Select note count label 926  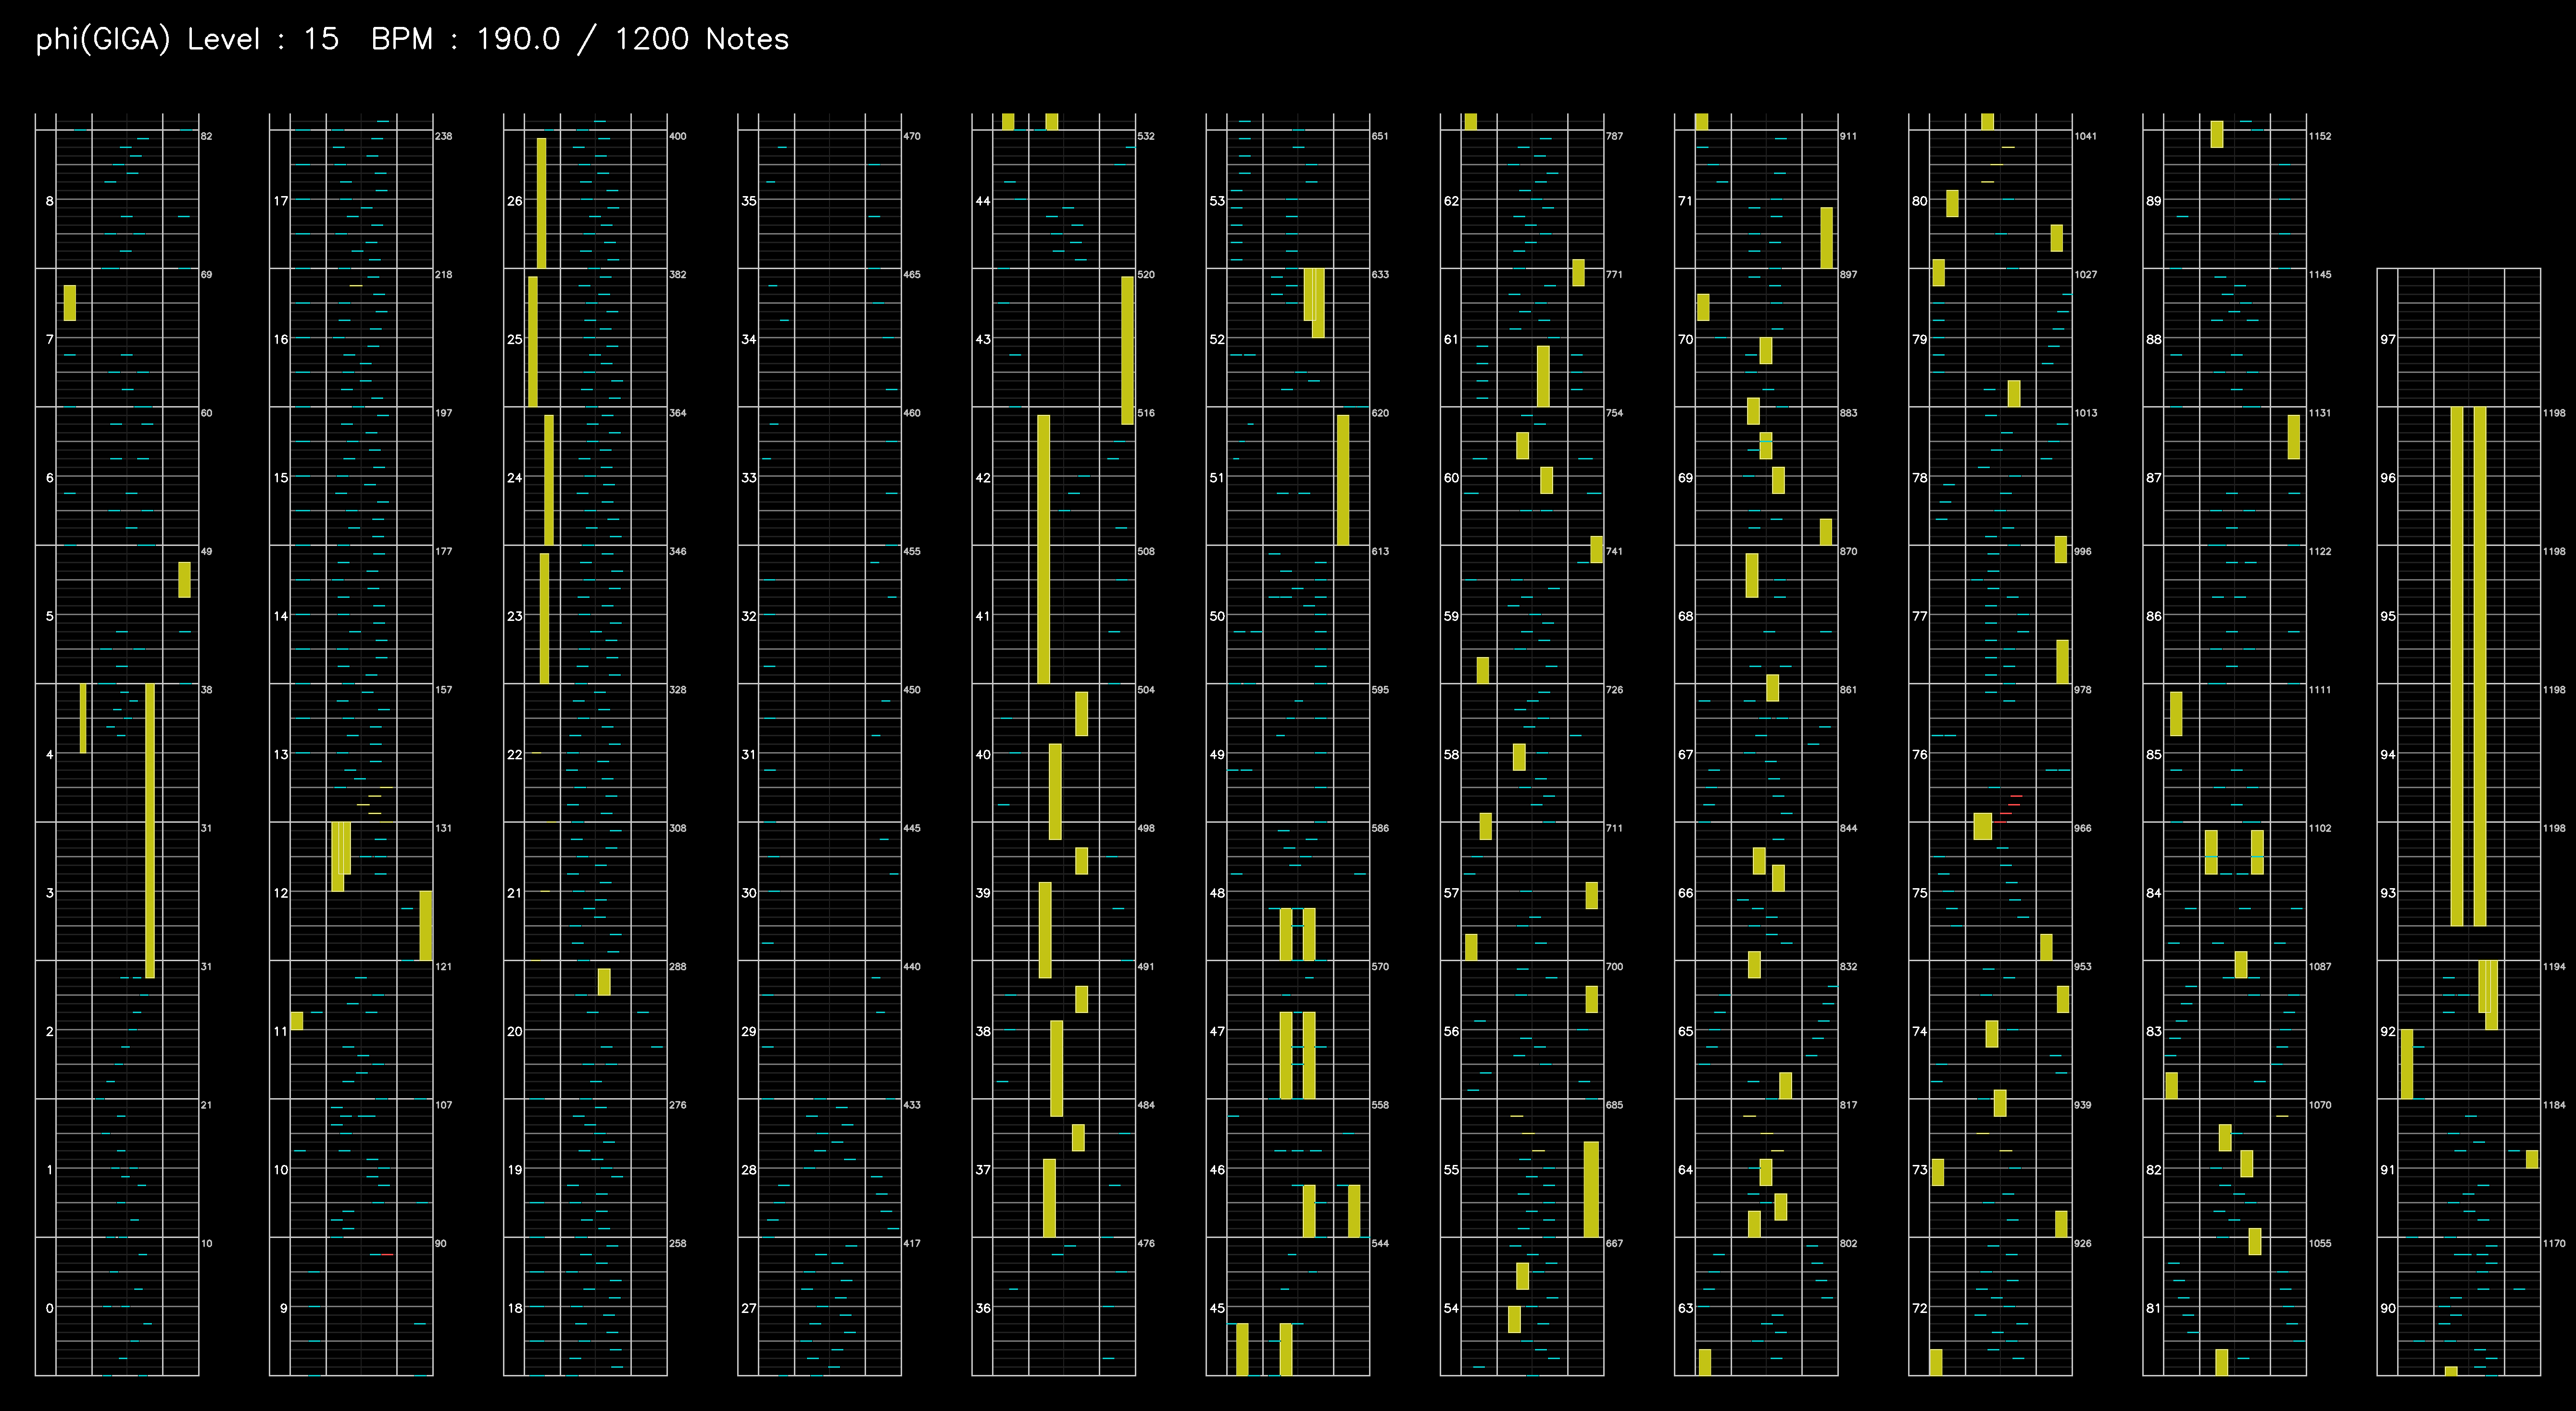(x=2082, y=1243)
